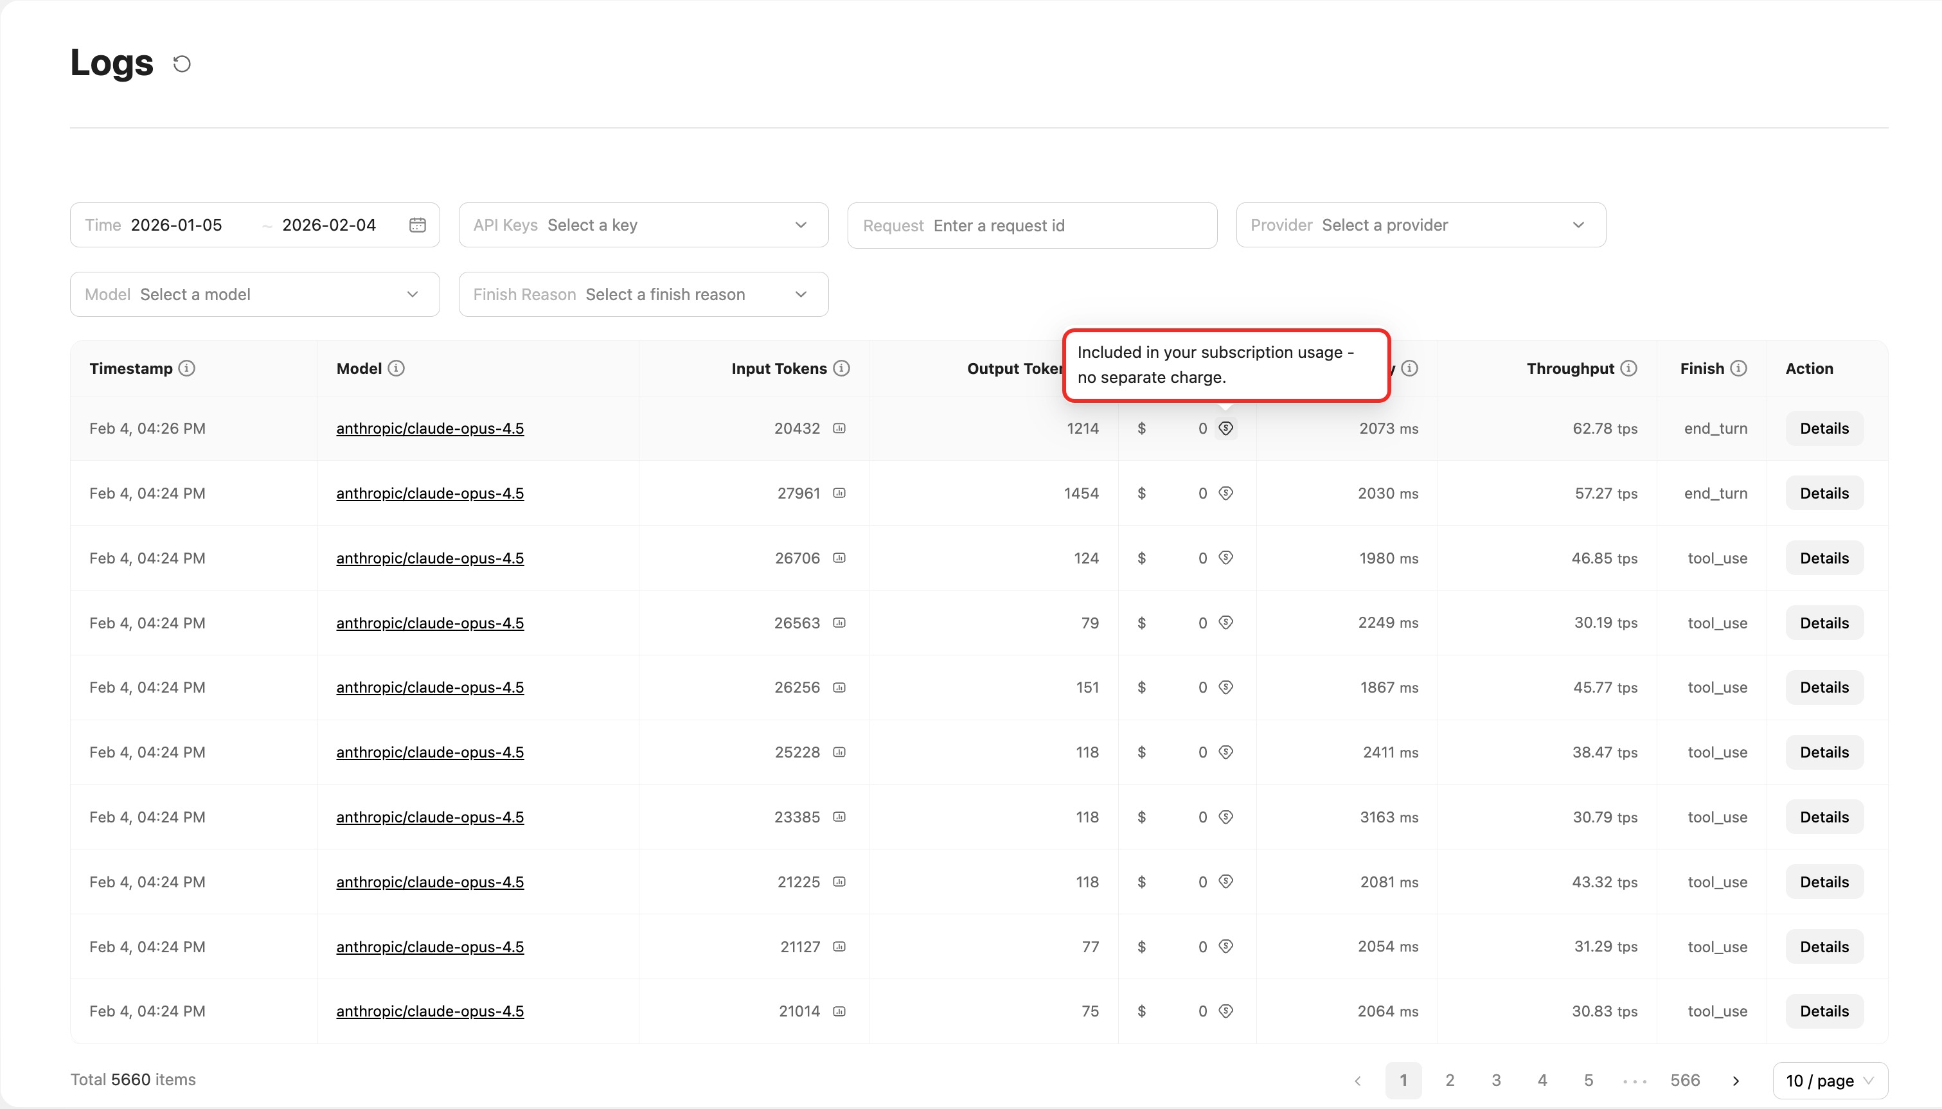Screen dimensions: 1942x1109
Task: Click token breakdown icon beside 27961
Action: click(x=839, y=493)
